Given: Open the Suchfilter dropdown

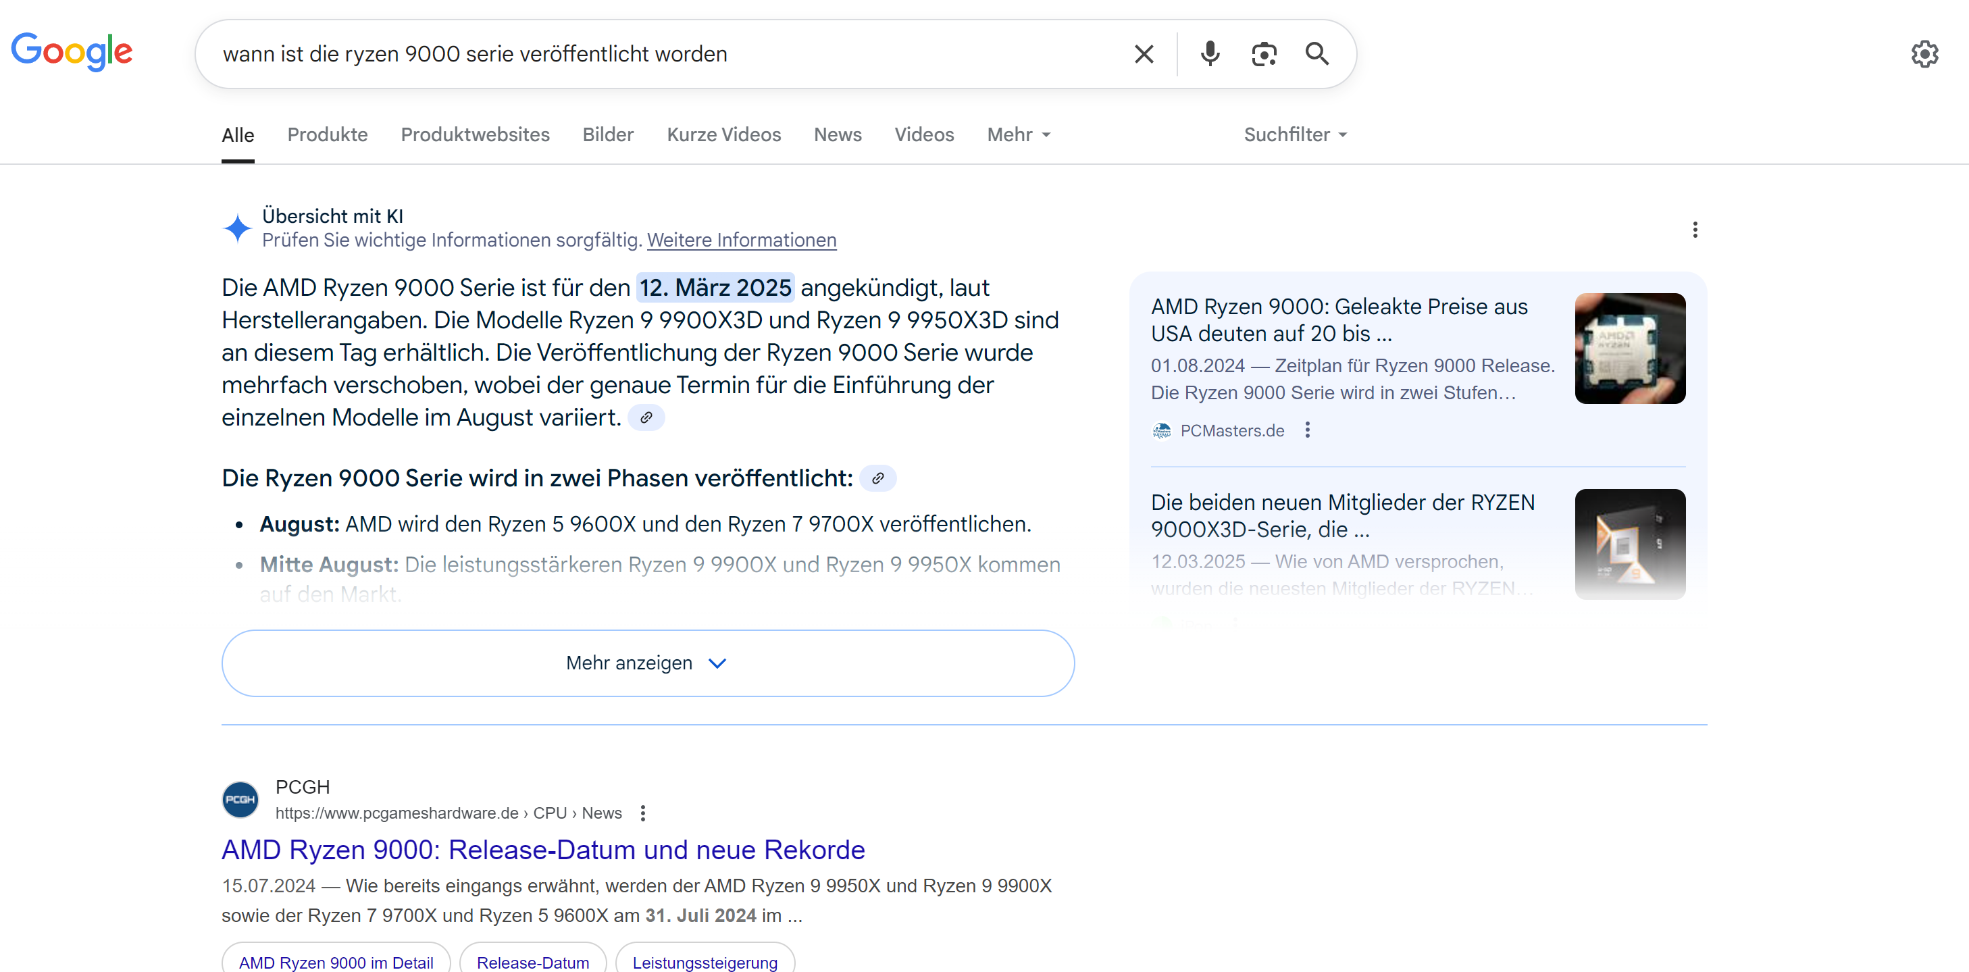Looking at the screenshot, I should click(x=1295, y=134).
